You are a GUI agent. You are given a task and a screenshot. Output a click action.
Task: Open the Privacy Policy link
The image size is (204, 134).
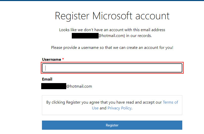click(x=119, y=108)
